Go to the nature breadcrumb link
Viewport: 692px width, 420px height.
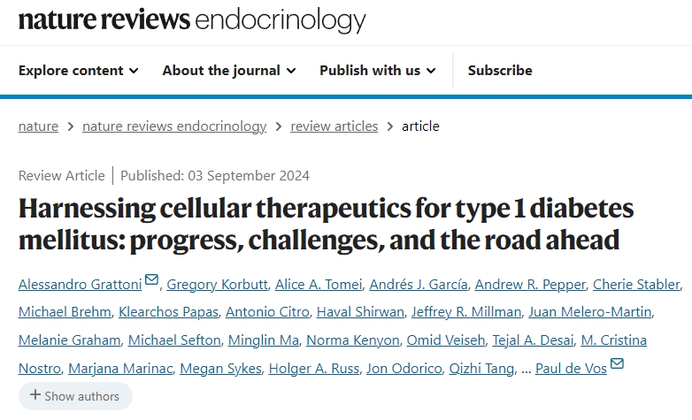point(38,126)
